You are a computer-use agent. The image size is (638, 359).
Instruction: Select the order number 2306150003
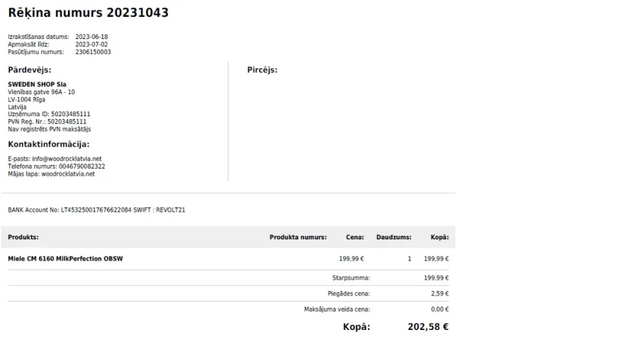(93, 52)
